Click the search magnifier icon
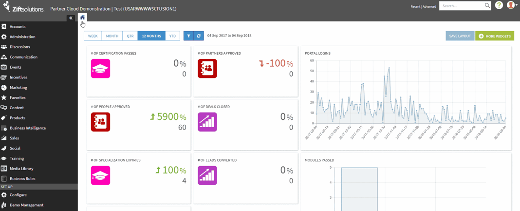The height and width of the screenshot is (211, 520). [x=487, y=6]
